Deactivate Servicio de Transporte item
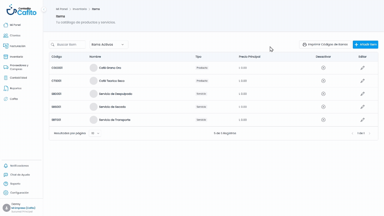Screen dimensions: 384x216 323,120
